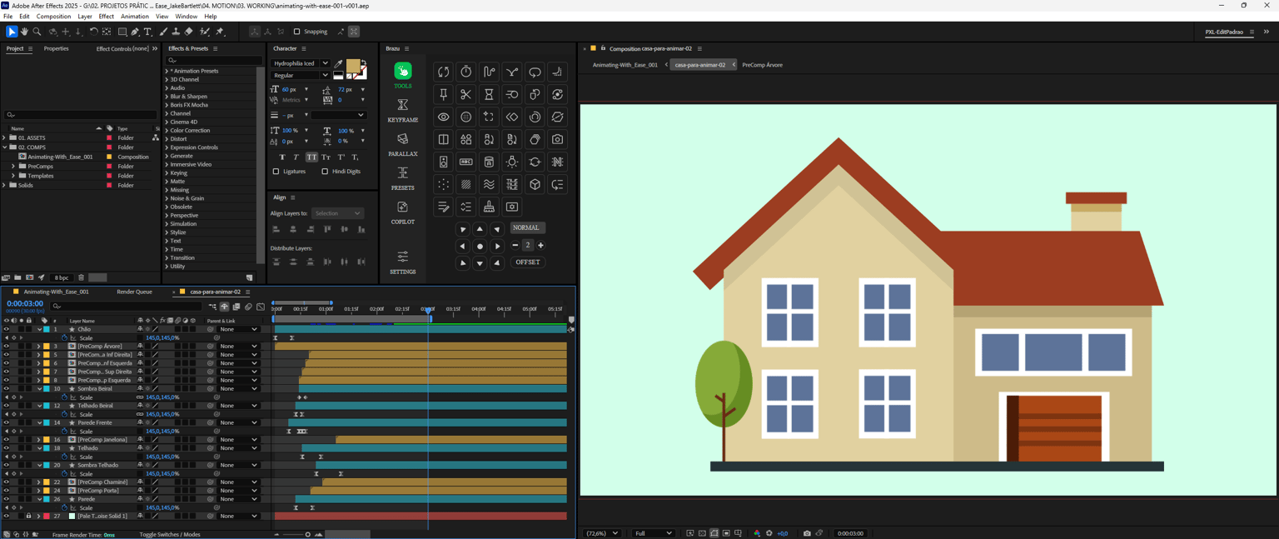This screenshot has height=539, width=1279.
Task: Collapse the 02. COMPS folder
Action: (x=5, y=147)
